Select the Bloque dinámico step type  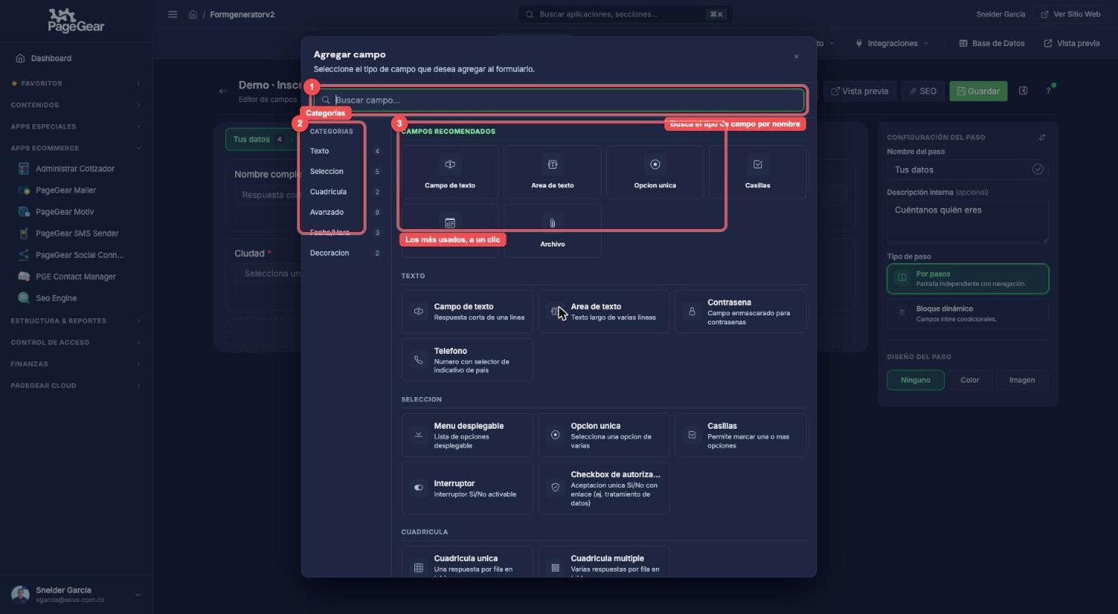pos(968,313)
